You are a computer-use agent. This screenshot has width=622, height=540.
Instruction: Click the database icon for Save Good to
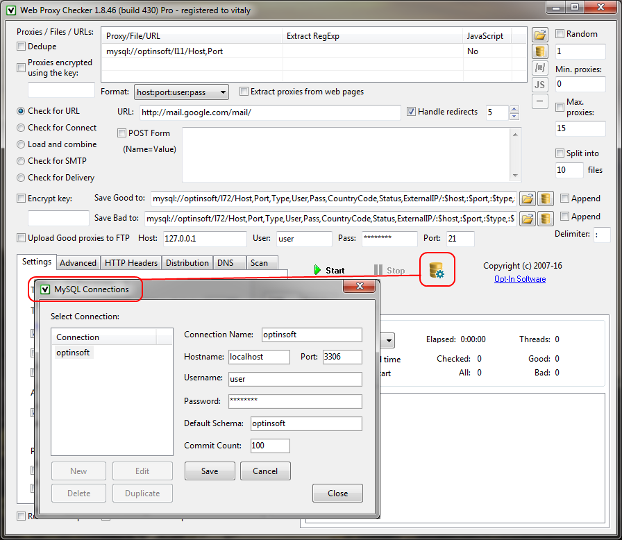click(x=545, y=199)
